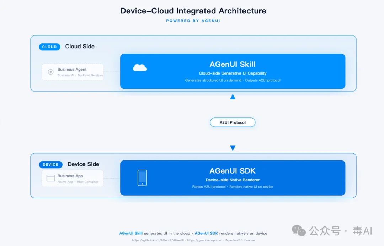Click 'Business AI · Backend Services' caption
The image size is (384, 246).
point(80,75)
